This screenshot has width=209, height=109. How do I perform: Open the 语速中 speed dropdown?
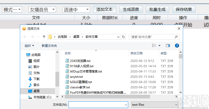coord(76,10)
